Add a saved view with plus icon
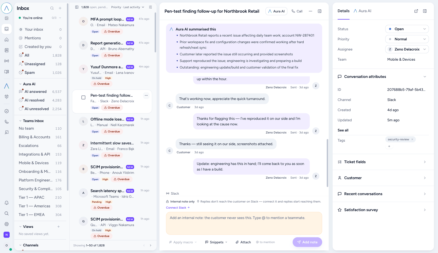The height and width of the screenshot is (253, 438). tap(59, 227)
